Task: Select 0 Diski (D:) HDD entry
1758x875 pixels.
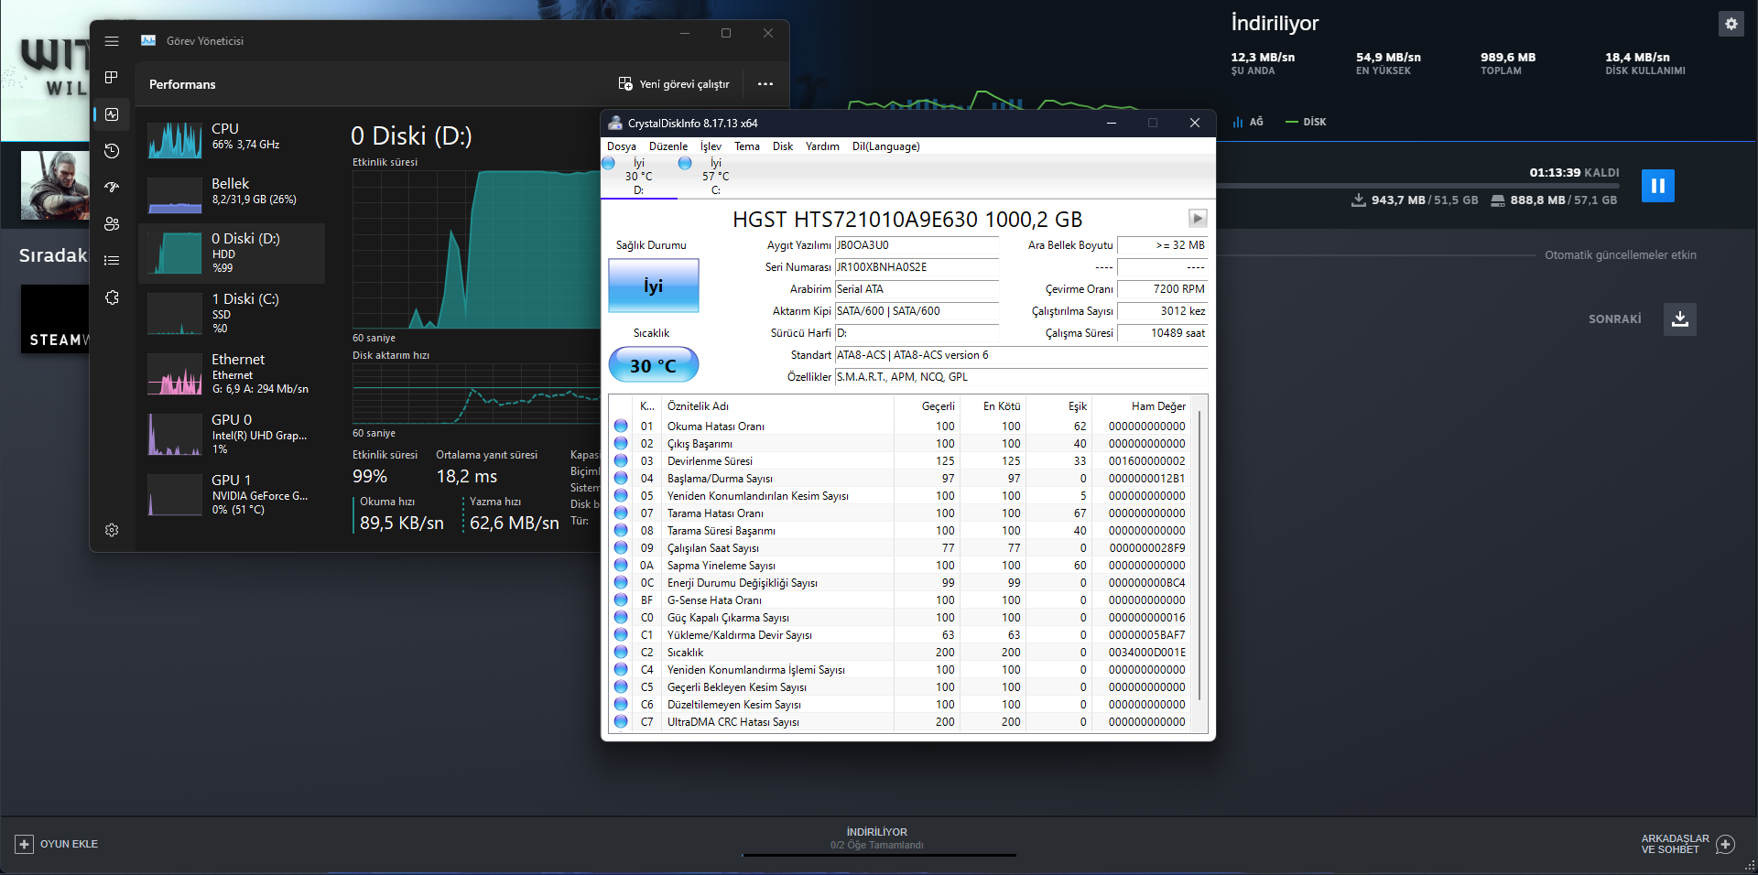Action: pos(232,254)
